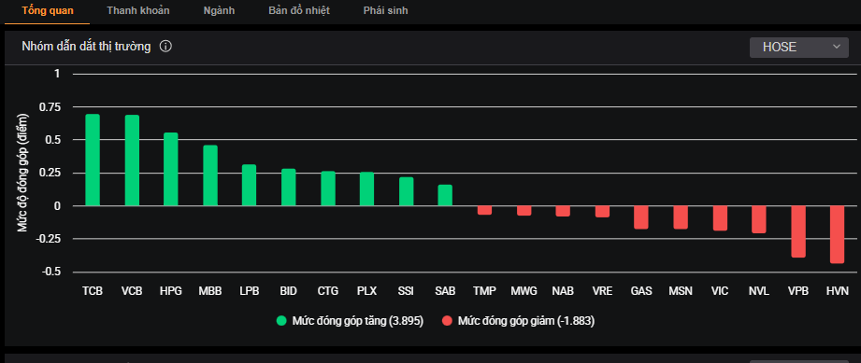861x363 pixels.
Task: Click the MBB ticker label
Action: coord(210,291)
